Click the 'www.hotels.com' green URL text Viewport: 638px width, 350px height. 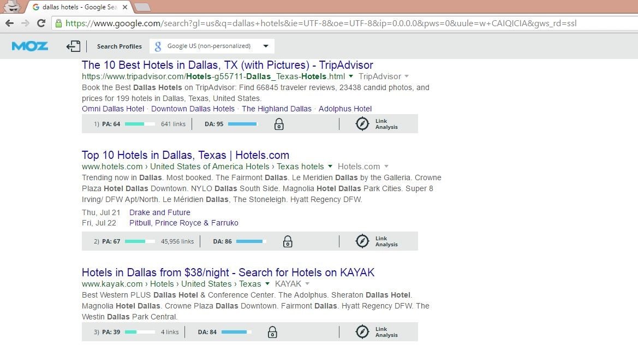(x=112, y=167)
